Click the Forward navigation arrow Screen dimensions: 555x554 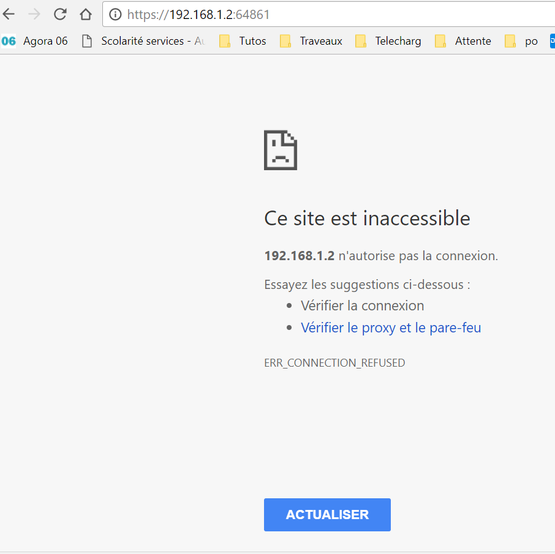(34, 15)
